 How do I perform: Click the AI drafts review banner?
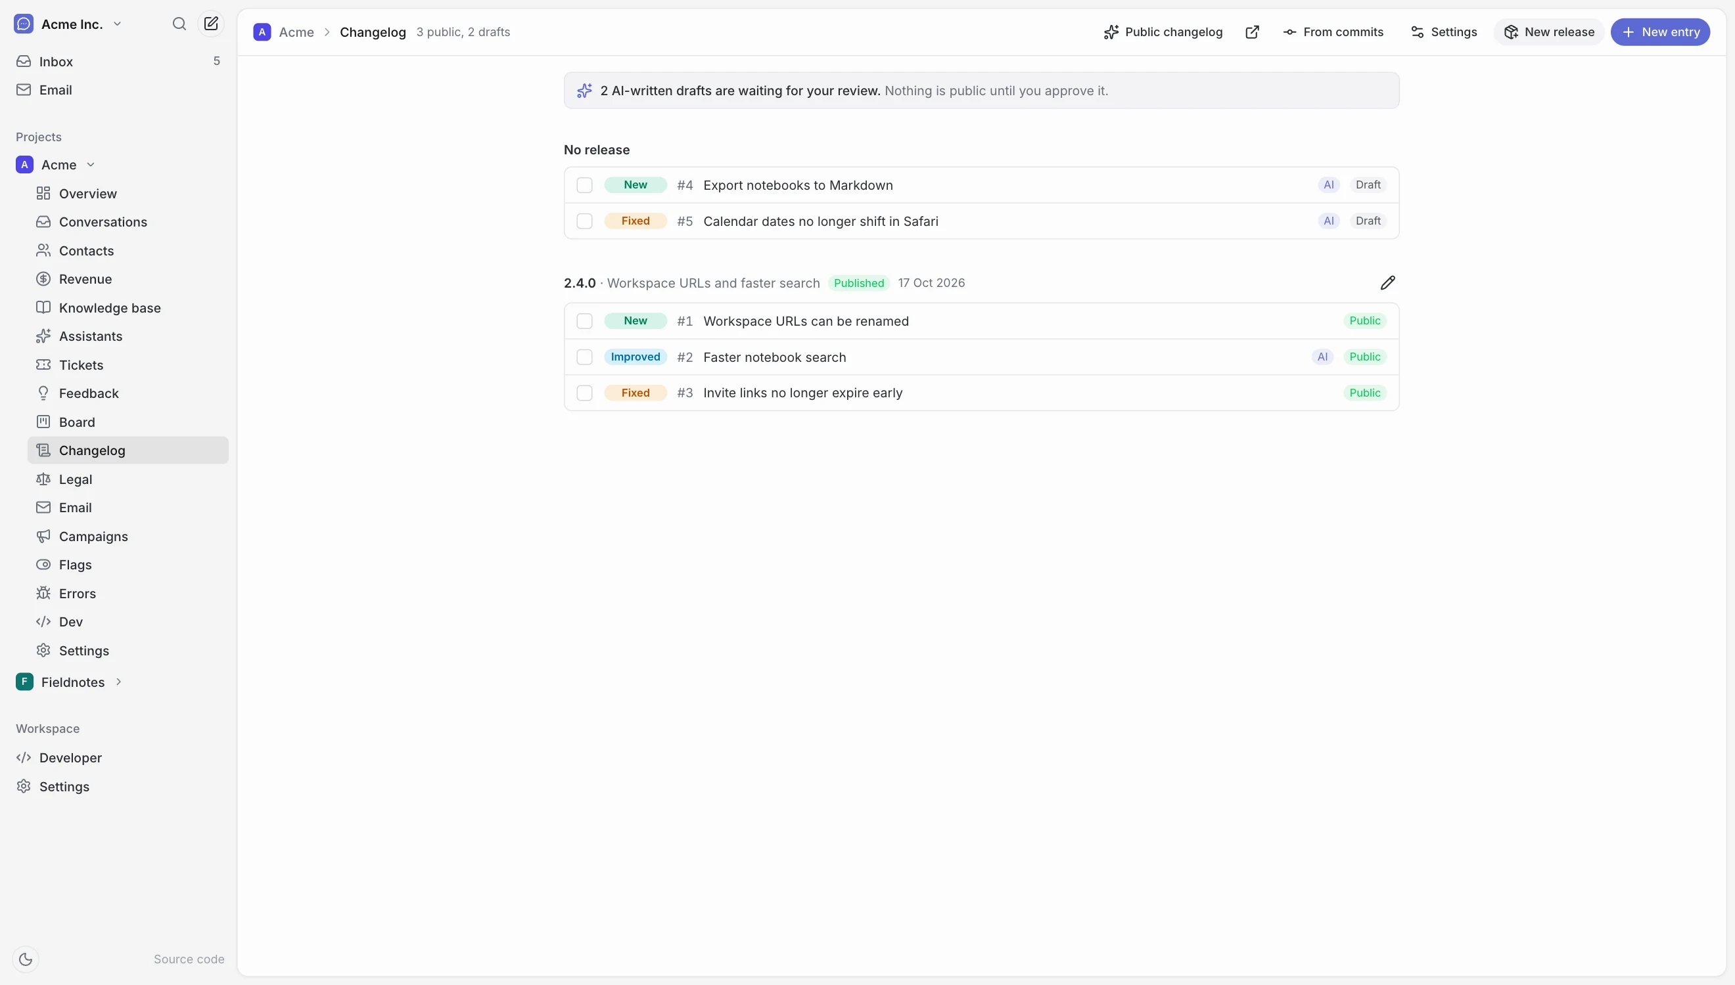pyautogui.click(x=981, y=91)
